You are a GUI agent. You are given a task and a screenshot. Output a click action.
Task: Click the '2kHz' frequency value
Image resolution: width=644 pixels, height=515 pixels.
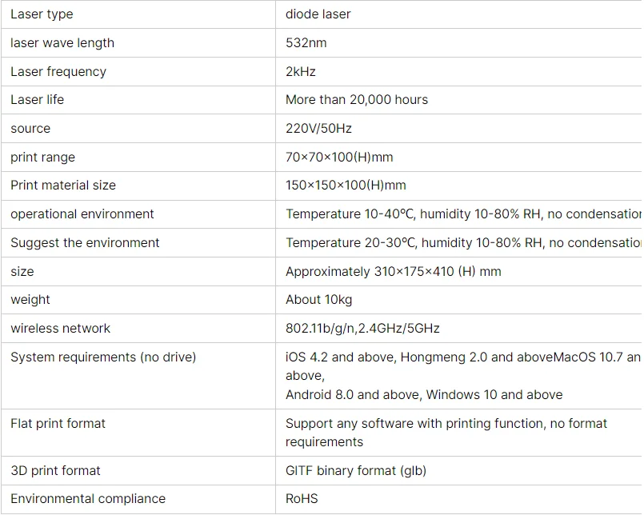pyautogui.click(x=300, y=71)
